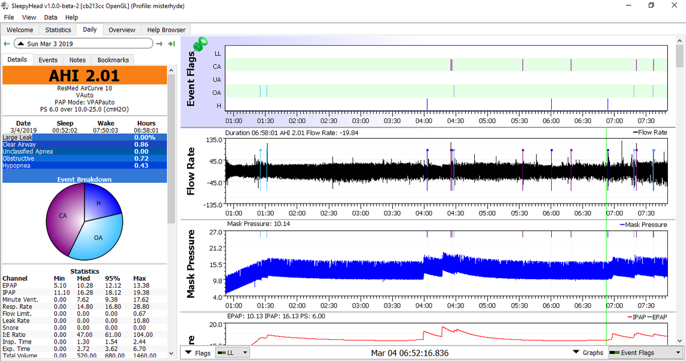Click the EPAP row in Statistics table
Image resolution: width=686 pixels, height=361 pixels.
pos(83,285)
